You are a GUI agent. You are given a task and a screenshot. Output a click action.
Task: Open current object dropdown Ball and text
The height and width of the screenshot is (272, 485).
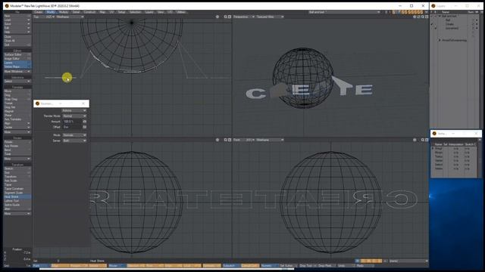pos(344,12)
